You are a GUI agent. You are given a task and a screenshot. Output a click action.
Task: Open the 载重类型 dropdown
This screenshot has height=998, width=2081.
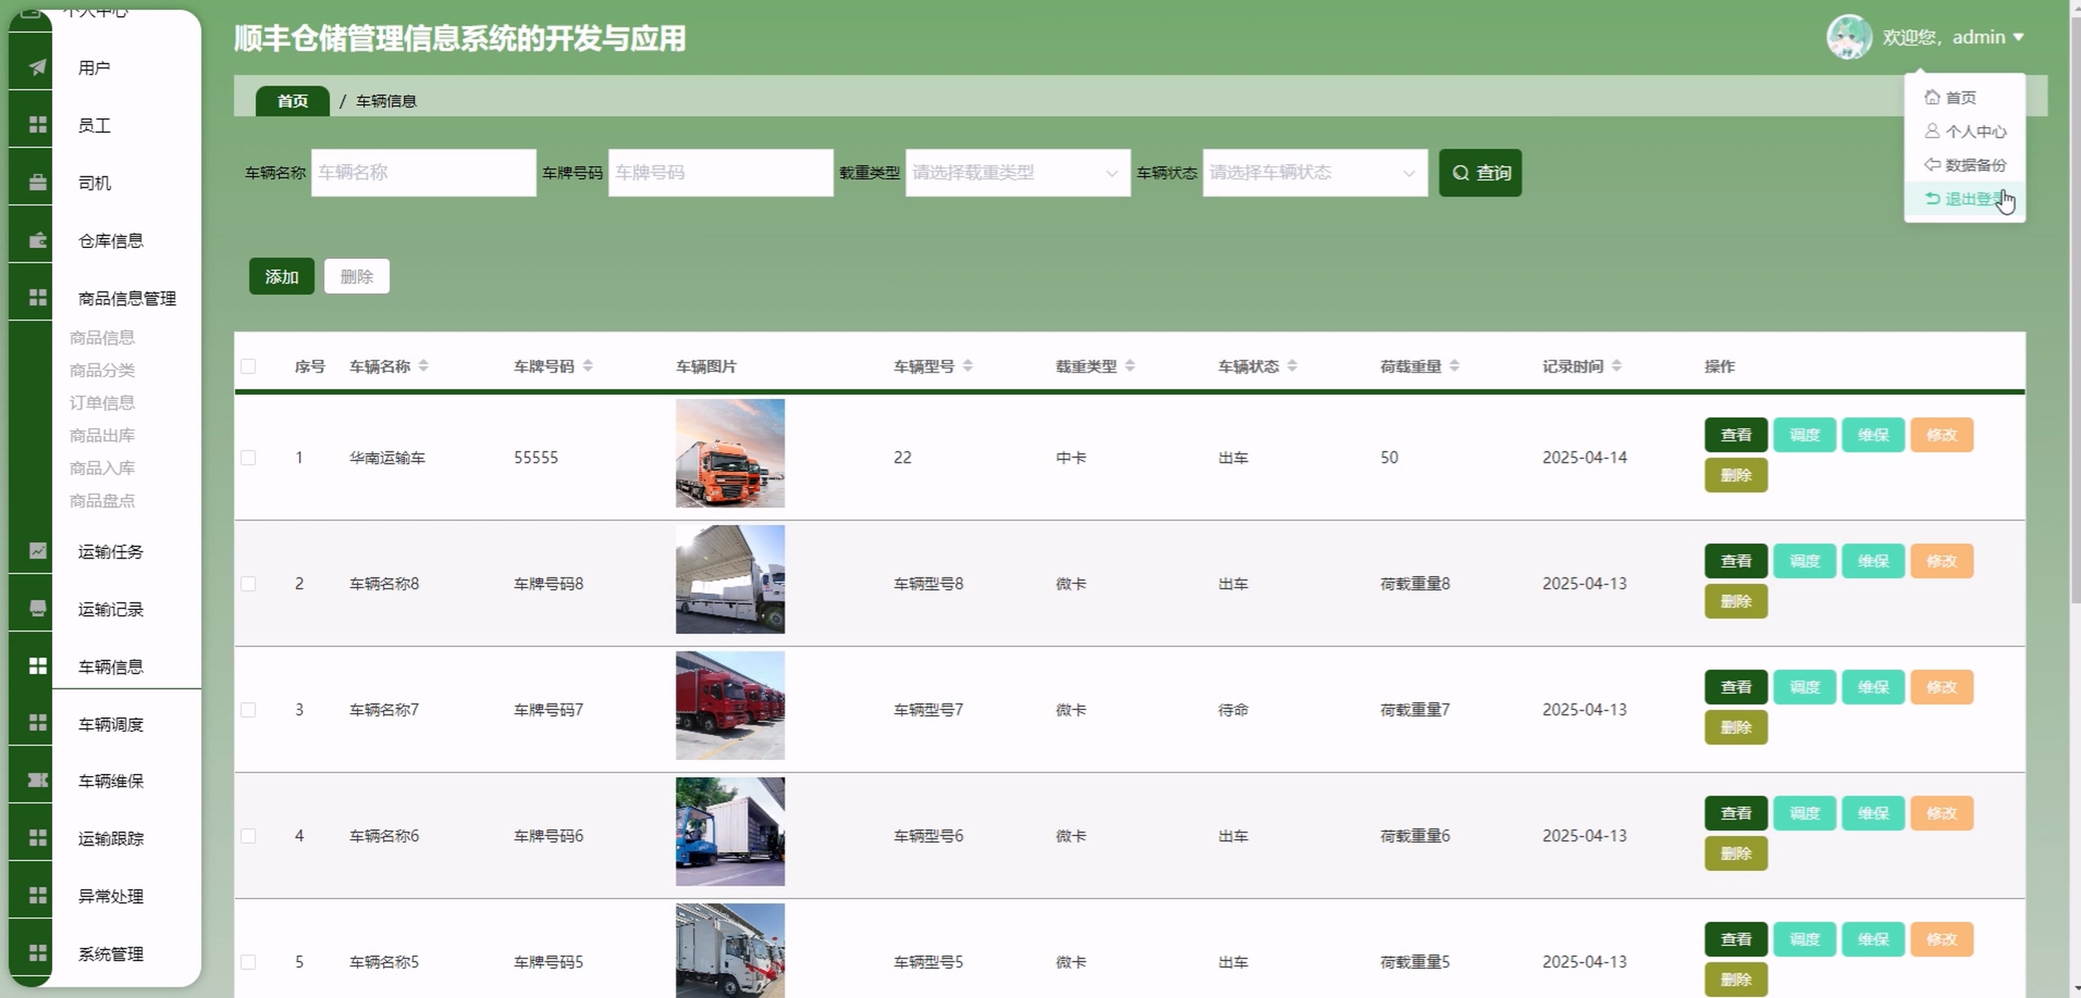tap(1017, 173)
